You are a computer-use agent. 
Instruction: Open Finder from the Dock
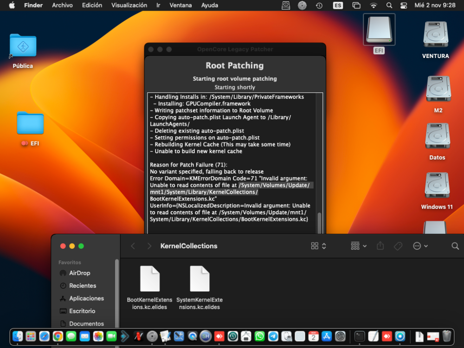[18, 336]
